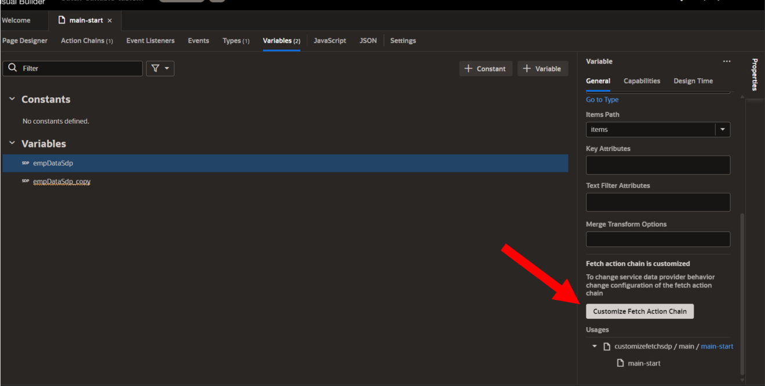765x386 pixels.
Task: Click the SDP icon beside empDataSdp
Action: 25,163
